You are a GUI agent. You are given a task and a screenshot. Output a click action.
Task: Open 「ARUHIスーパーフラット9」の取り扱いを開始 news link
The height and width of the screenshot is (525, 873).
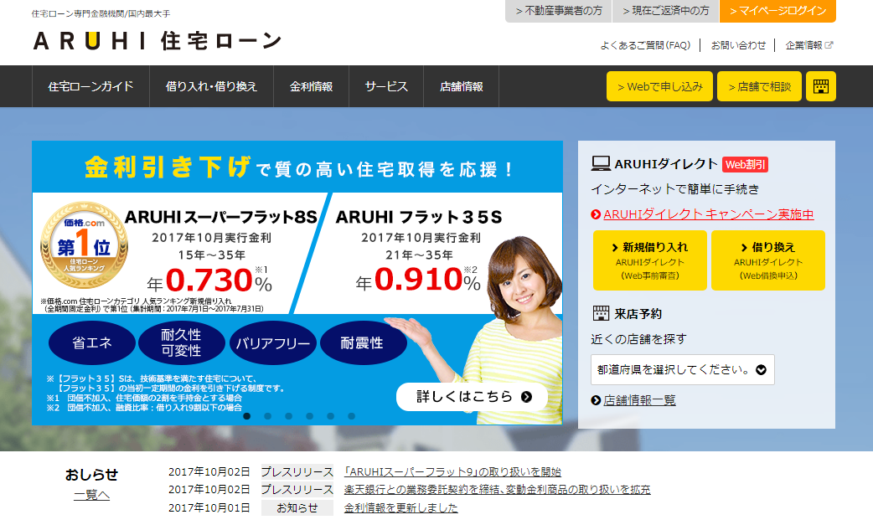click(452, 471)
